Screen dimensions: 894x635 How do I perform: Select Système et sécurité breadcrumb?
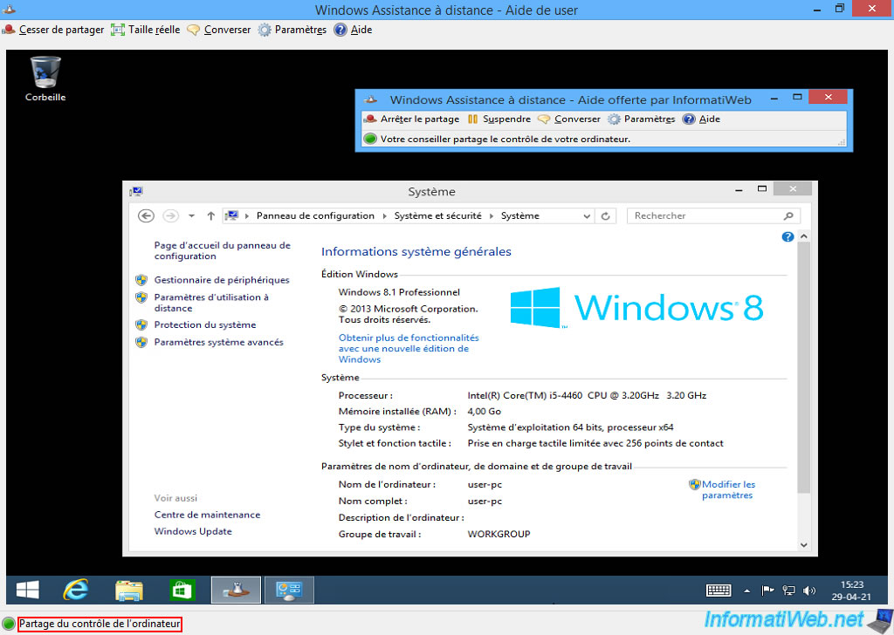pyautogui.click(x=438, y=215)
